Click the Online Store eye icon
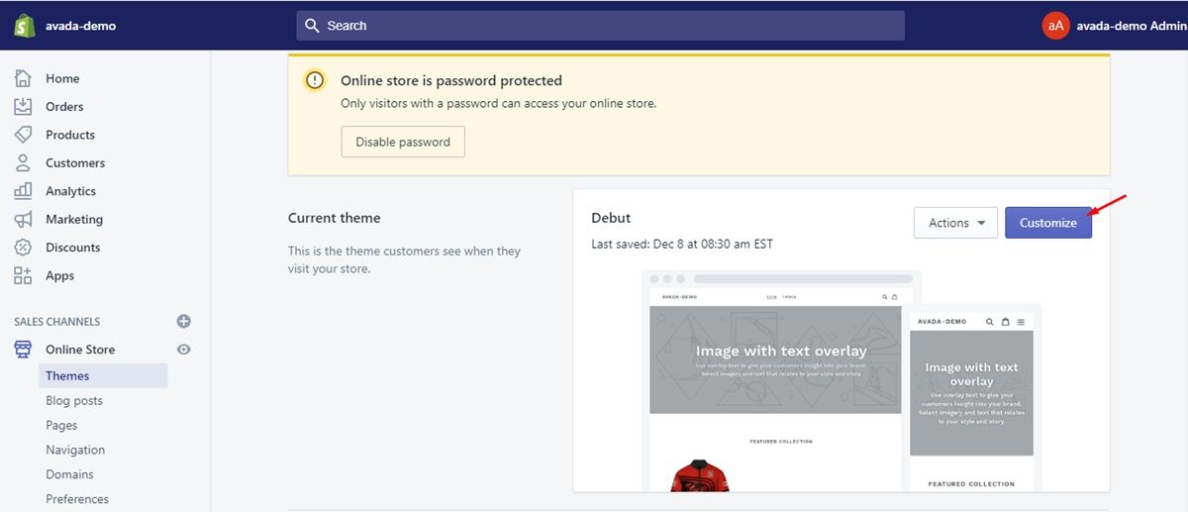The height and width of the screenshot is (512, 1188). (x=183, y=350)
